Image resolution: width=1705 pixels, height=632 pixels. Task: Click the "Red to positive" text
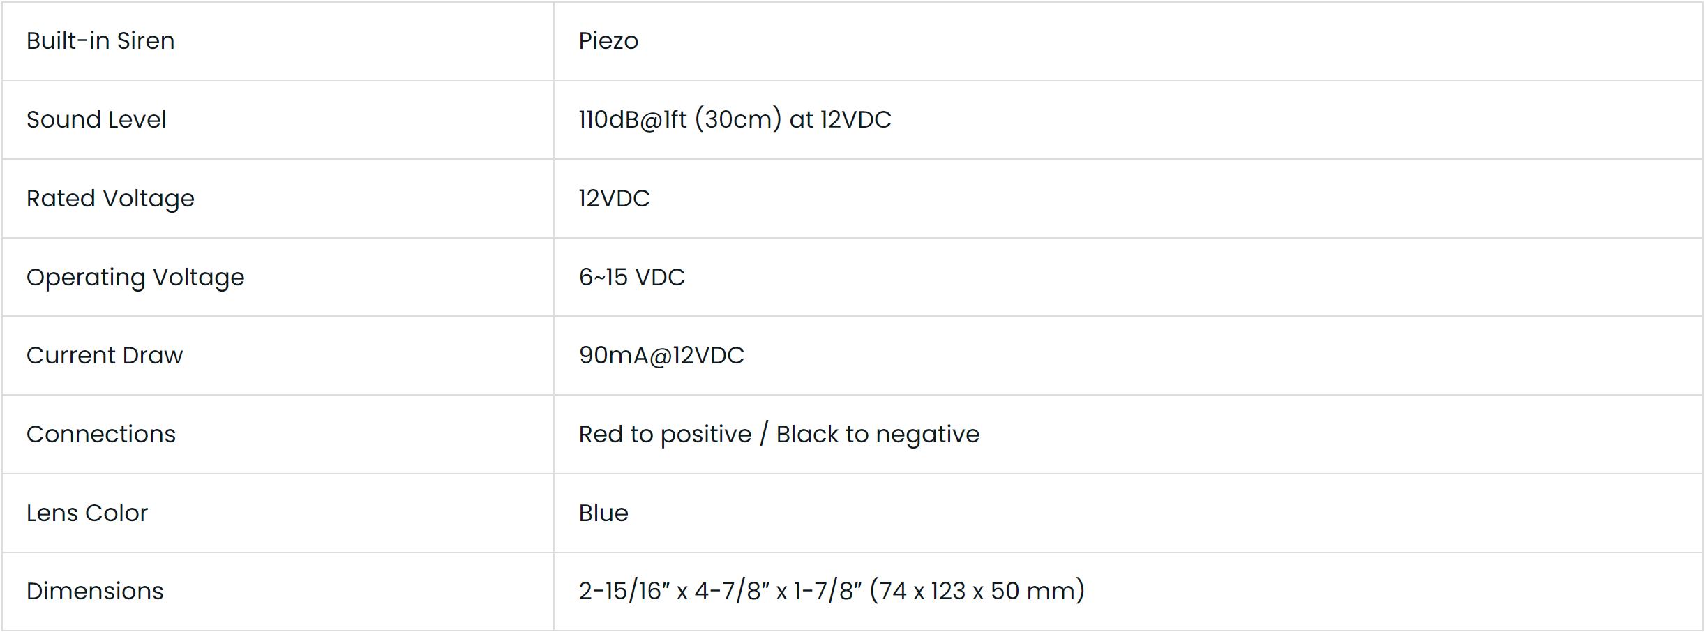click(665, 435)
